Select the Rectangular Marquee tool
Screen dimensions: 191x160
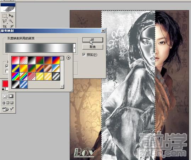tap(5, 16)
